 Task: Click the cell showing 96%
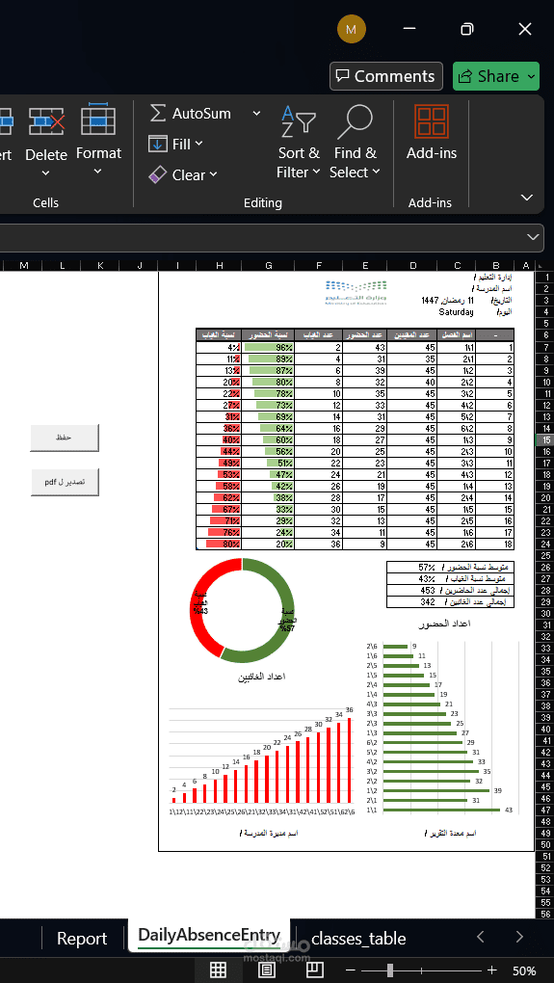[x=269, y=347]
